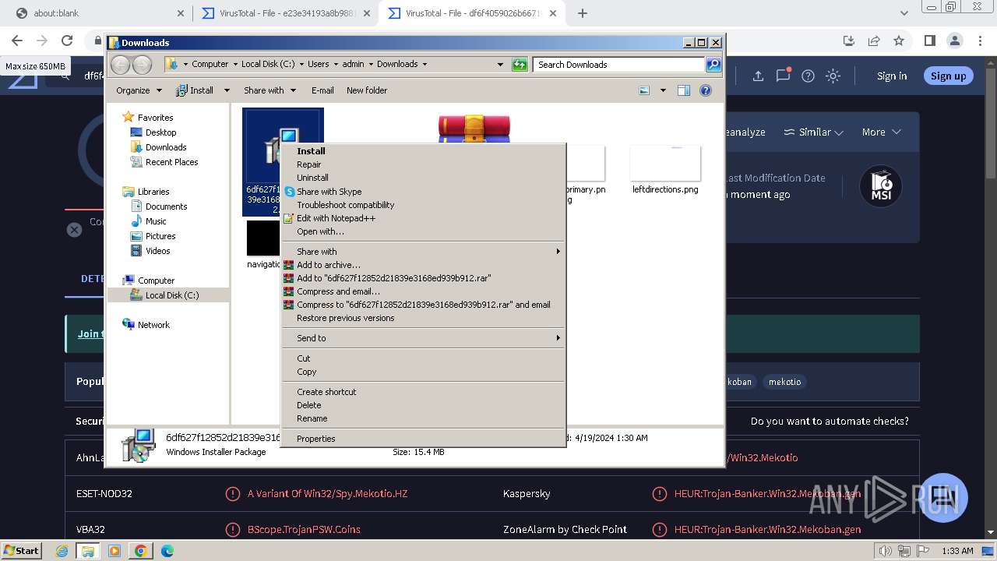Image resolution: width=997 pixels, height=561 pixels.
Task: Expand Share with submenu in context menu
Action: [423, 252]
